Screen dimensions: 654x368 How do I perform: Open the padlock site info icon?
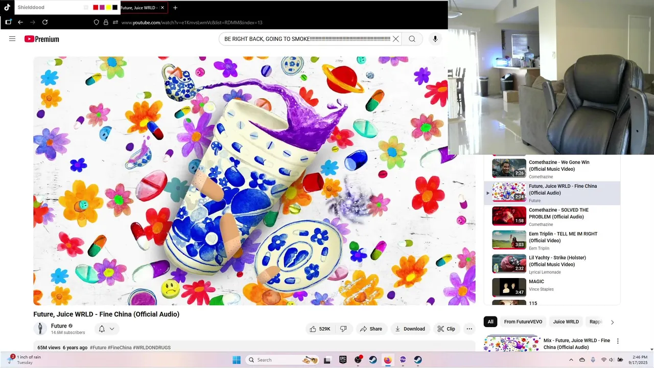coord(106,22)
